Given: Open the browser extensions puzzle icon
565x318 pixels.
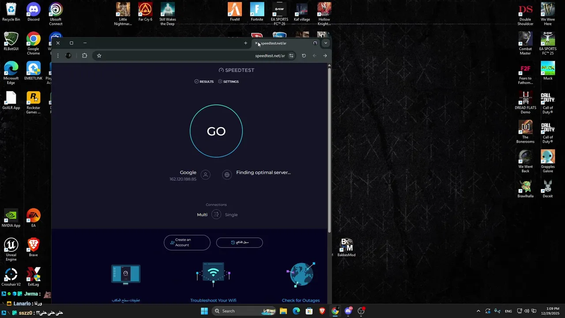Looking at the screenshot, I should [84, 56].
